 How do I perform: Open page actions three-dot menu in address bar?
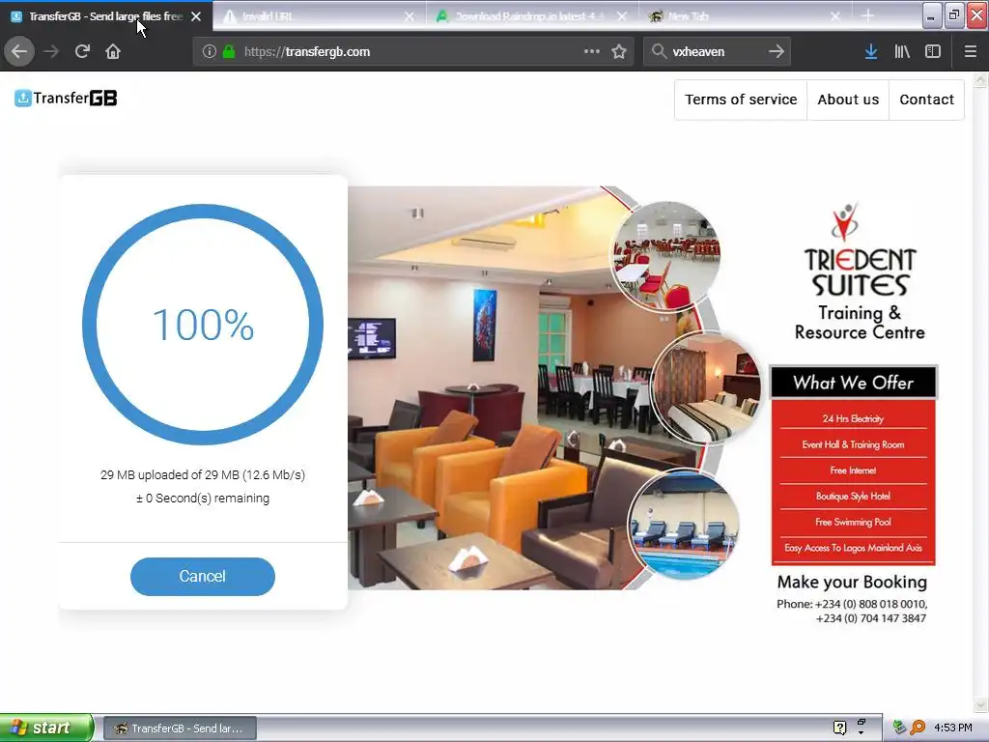(592, 52)
